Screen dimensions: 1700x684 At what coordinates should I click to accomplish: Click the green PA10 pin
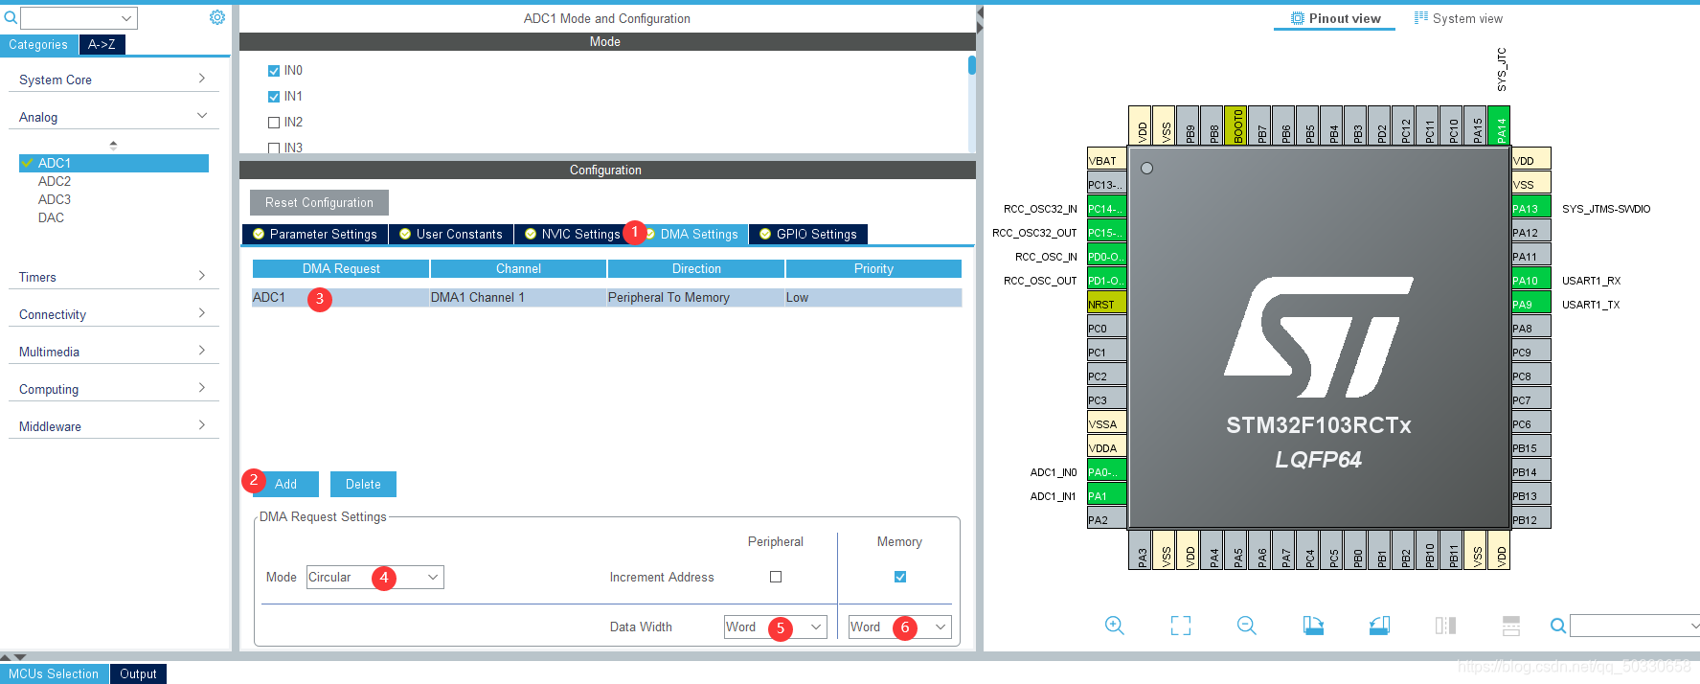[1531, 280]
